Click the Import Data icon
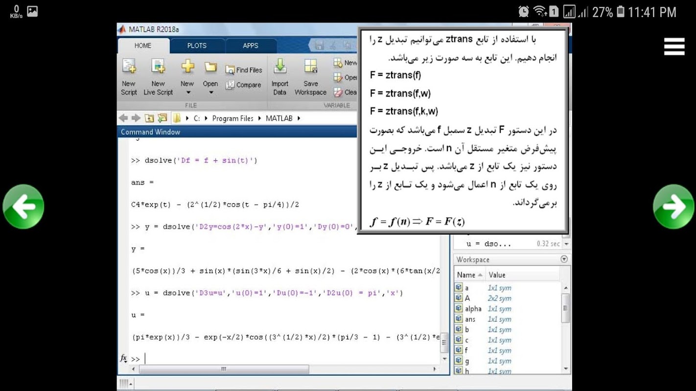 [x=280, y=66]
